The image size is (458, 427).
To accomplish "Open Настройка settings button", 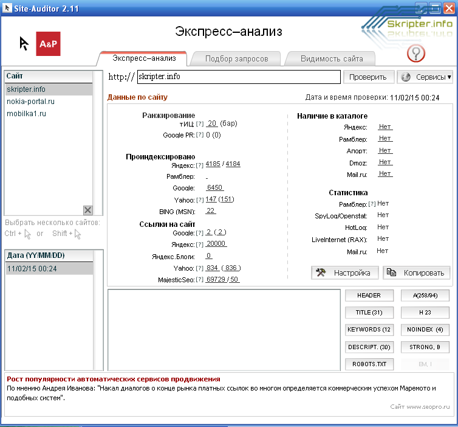I will click(345, 273).
